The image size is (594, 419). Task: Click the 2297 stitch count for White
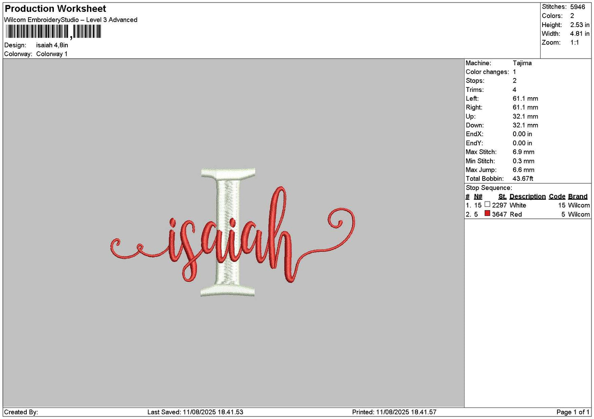(x=499, y=205)
